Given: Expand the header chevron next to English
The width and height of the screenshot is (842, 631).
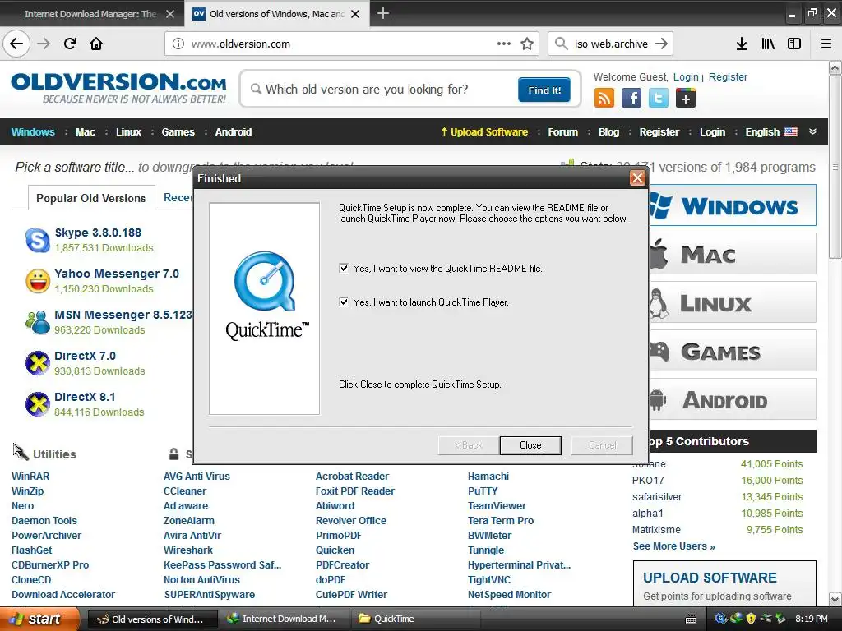Looking at the screenshot, I should (x=813, y=132).
